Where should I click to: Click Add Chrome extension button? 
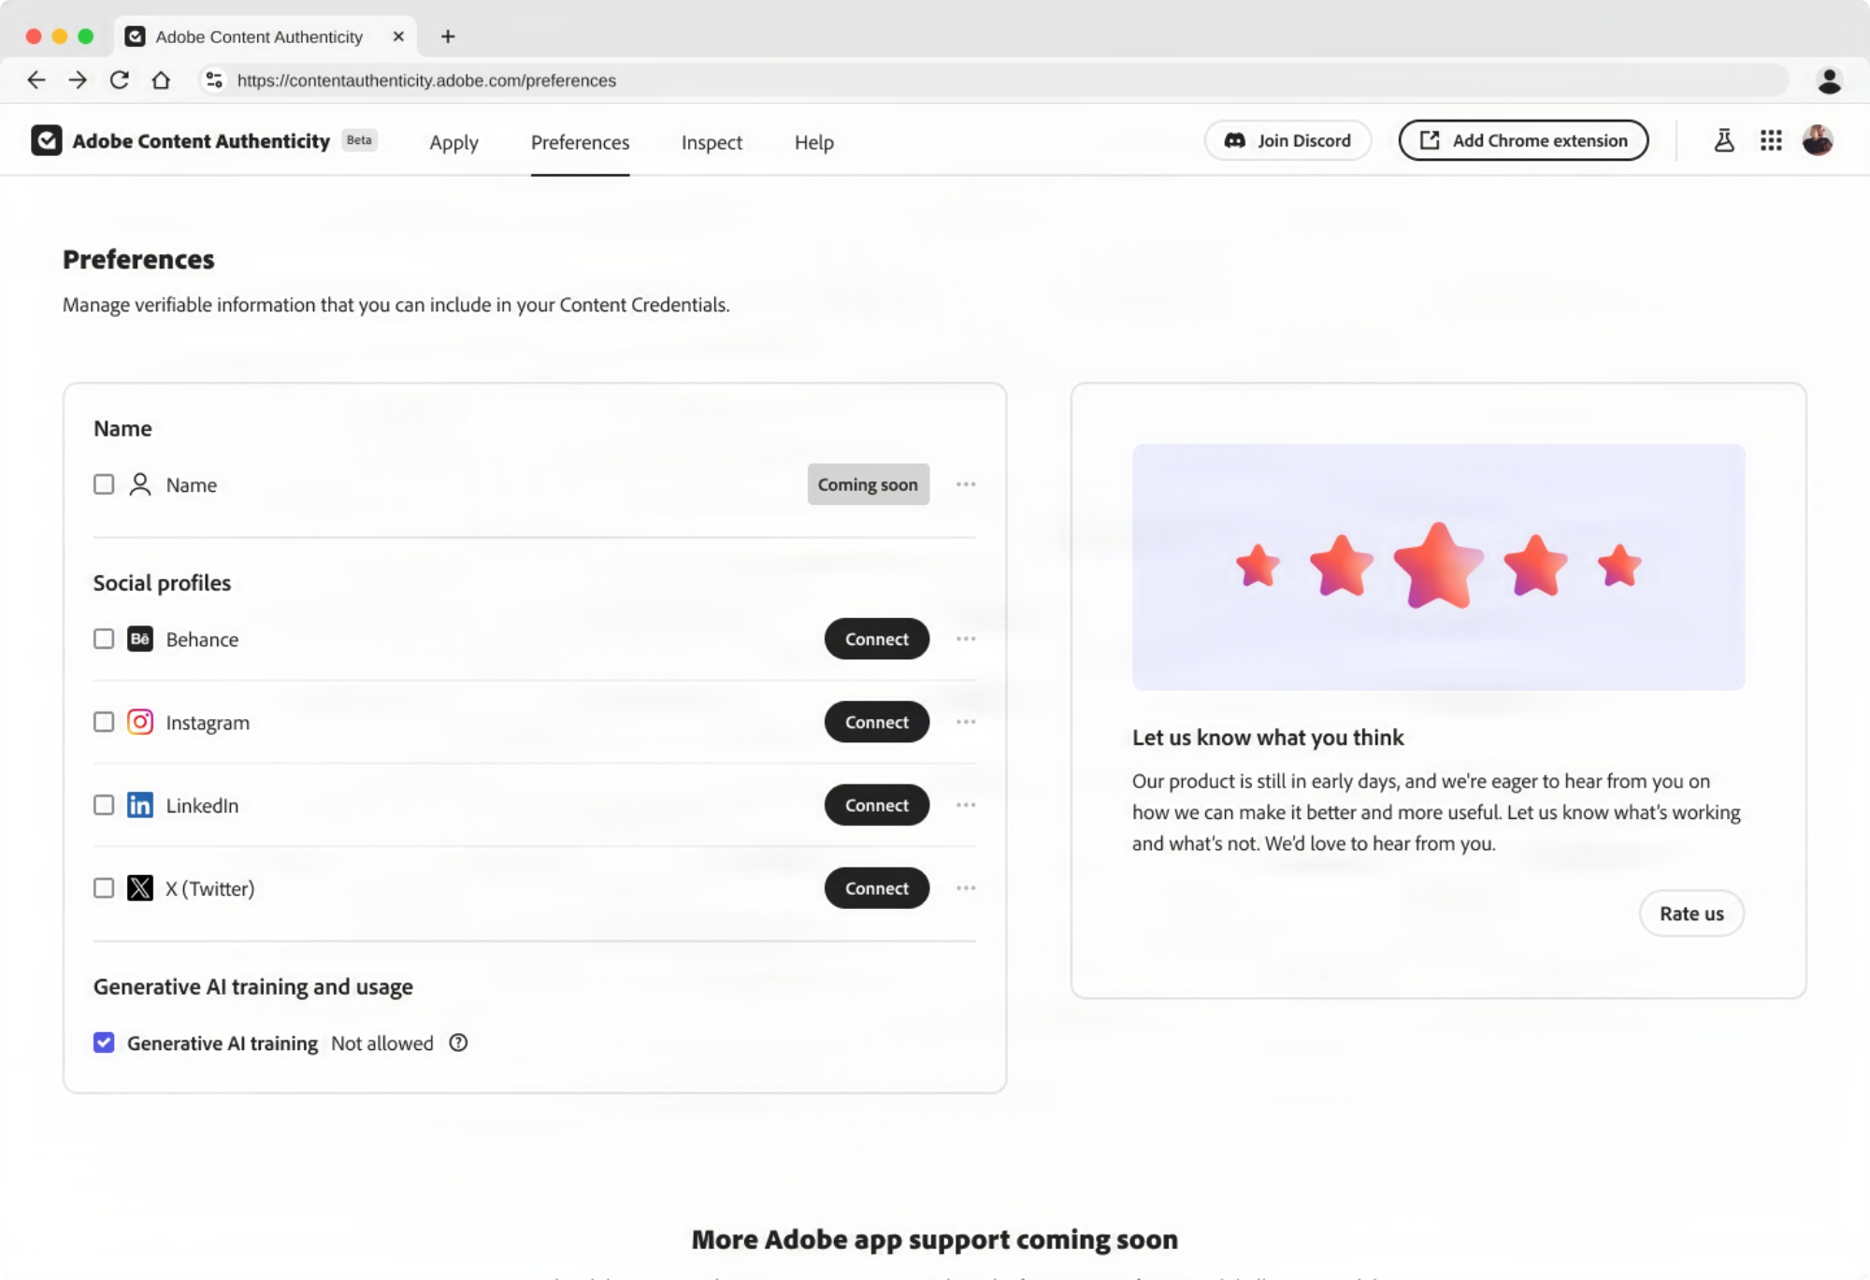click(1523, 140)
